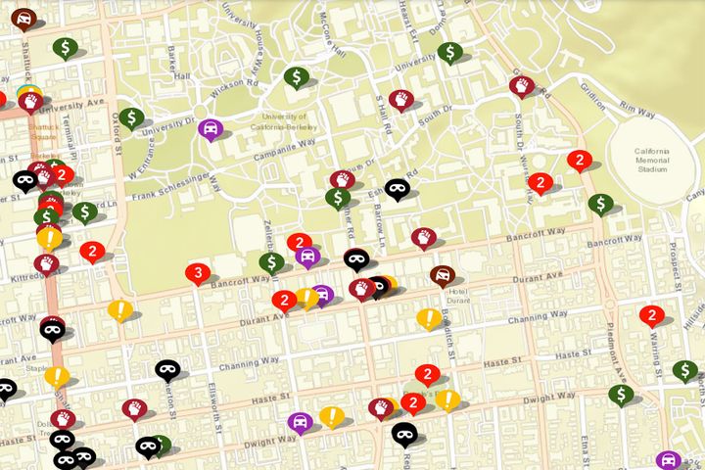Viewport: 705px width, 470px height.
Task: Open green dollar marker below Sproul fist marker
Action: tap(338, 199)
